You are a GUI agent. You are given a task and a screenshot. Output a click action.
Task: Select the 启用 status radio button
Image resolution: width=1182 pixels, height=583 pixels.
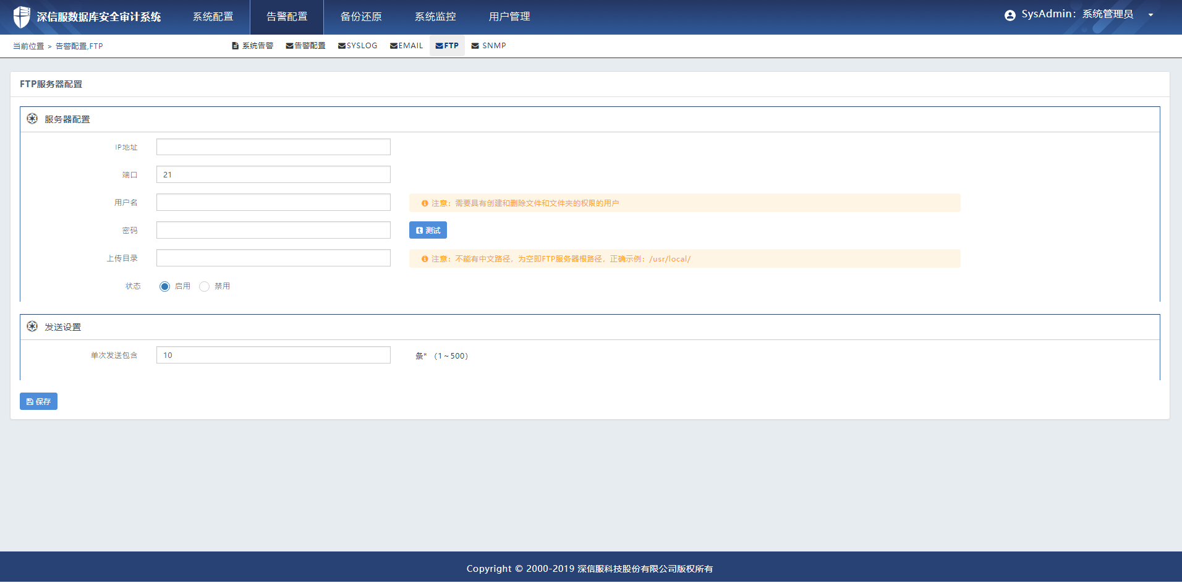click(164, 286)
